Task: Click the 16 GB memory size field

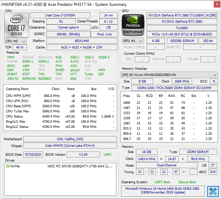Action: tap(147, 152)
